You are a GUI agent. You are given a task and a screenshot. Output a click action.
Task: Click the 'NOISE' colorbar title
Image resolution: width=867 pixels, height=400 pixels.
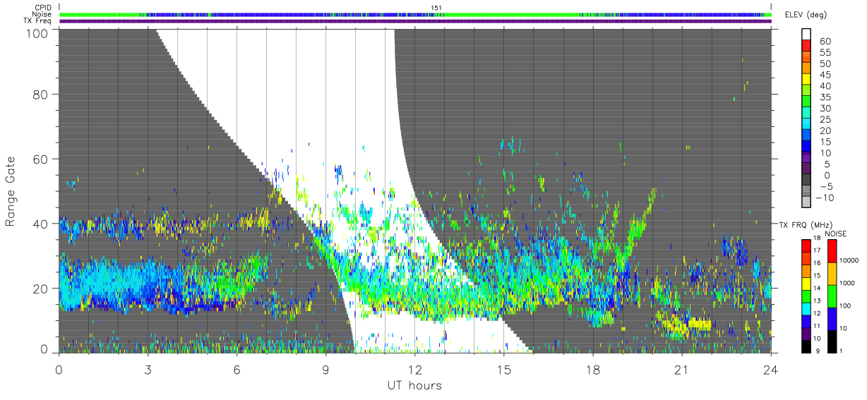pos(835,233)
